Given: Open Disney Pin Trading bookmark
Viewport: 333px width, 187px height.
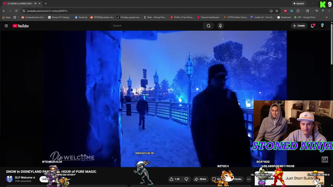Looking at the screenshot, I should (59, 17).
